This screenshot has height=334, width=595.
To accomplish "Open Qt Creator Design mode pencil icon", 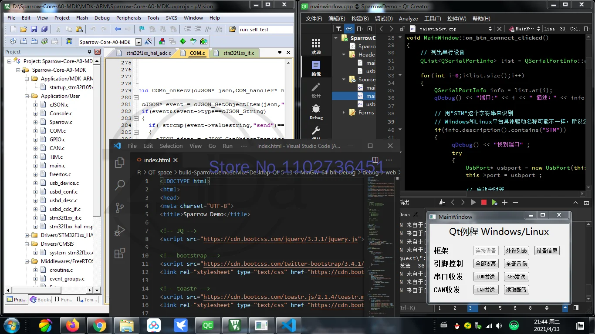I will (316, 89).
